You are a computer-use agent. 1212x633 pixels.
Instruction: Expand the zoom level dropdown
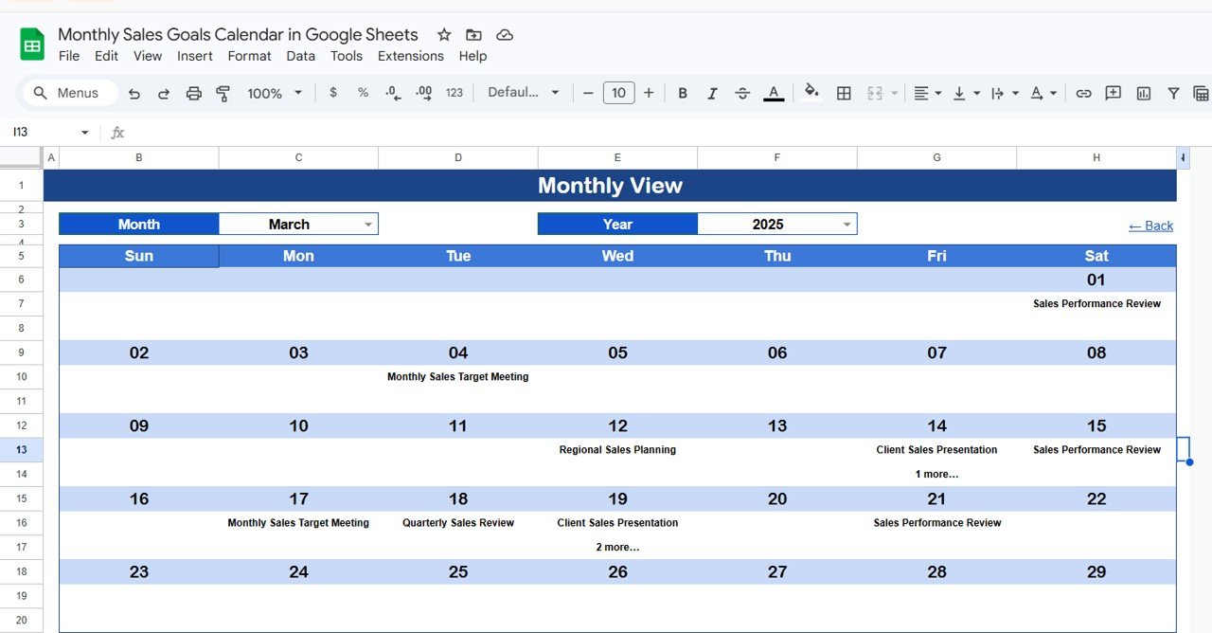(296, 93)
